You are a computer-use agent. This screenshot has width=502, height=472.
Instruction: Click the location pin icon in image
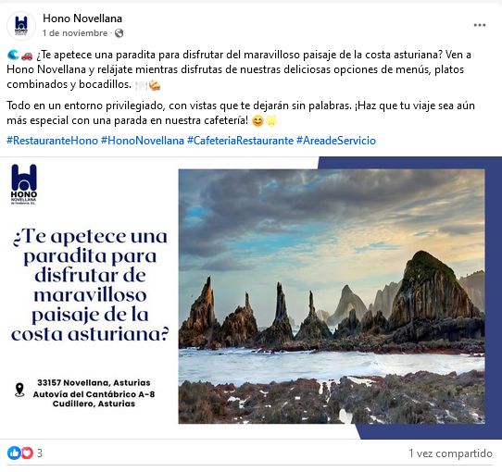coord(19,390)
